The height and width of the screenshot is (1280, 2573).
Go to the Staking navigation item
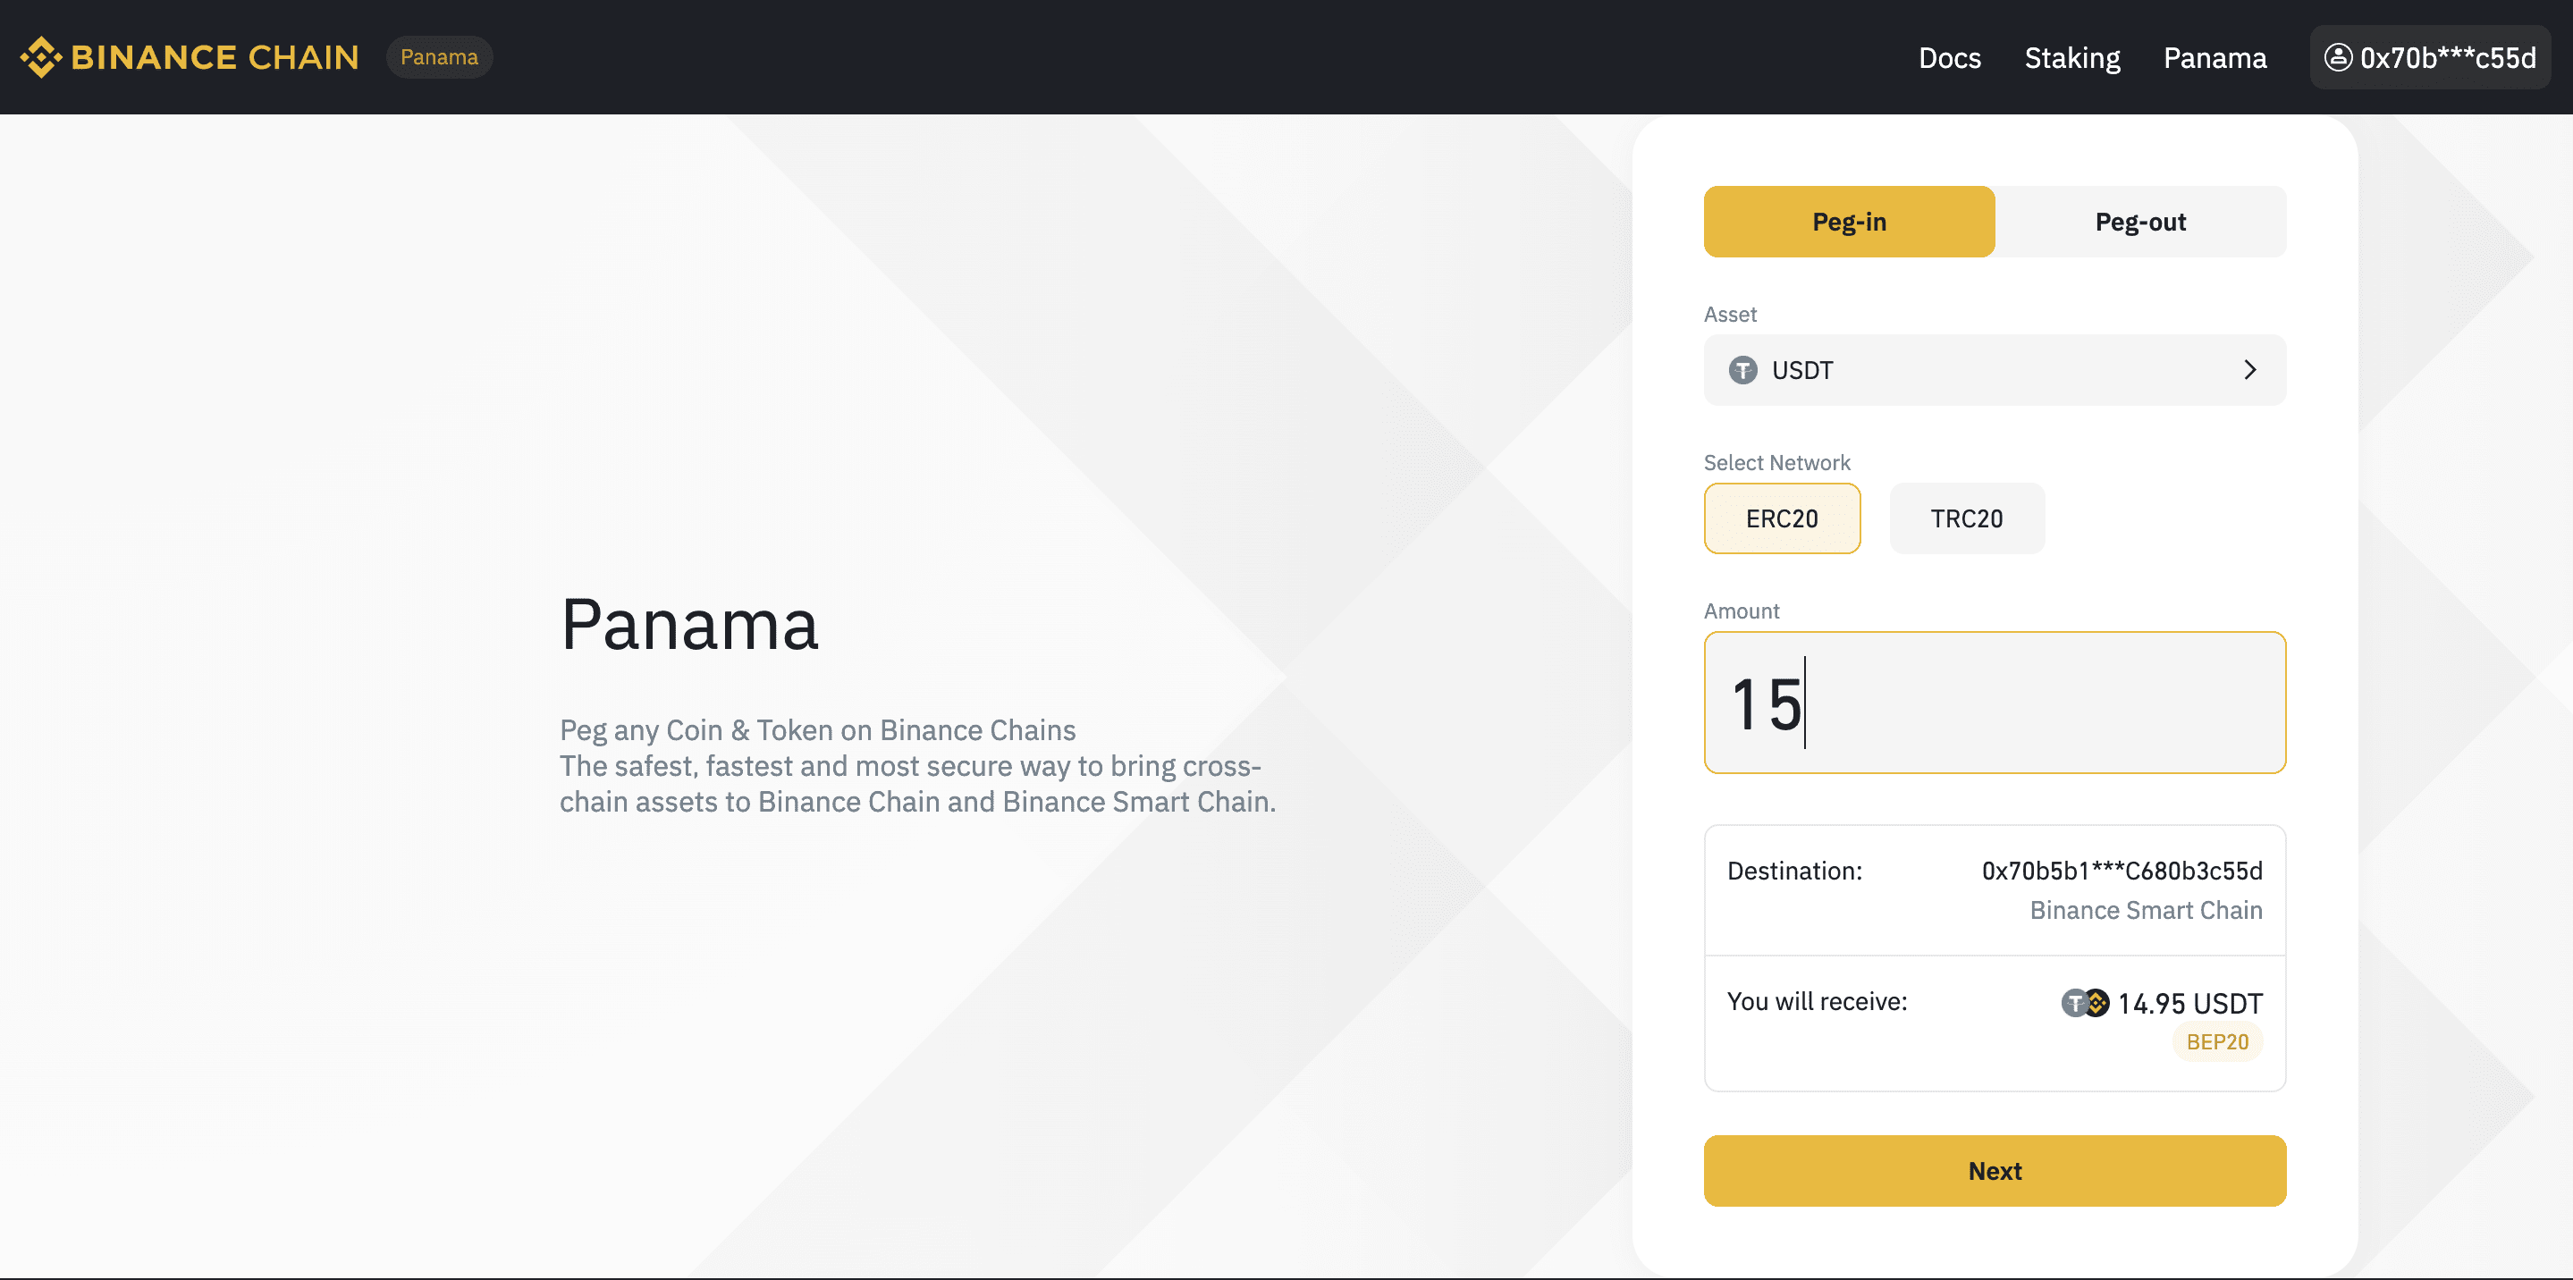pyautogui.click(x=2072, y=58)
